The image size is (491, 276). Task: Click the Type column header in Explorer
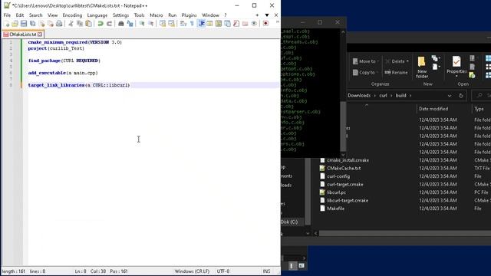click(x=479, y=109)
